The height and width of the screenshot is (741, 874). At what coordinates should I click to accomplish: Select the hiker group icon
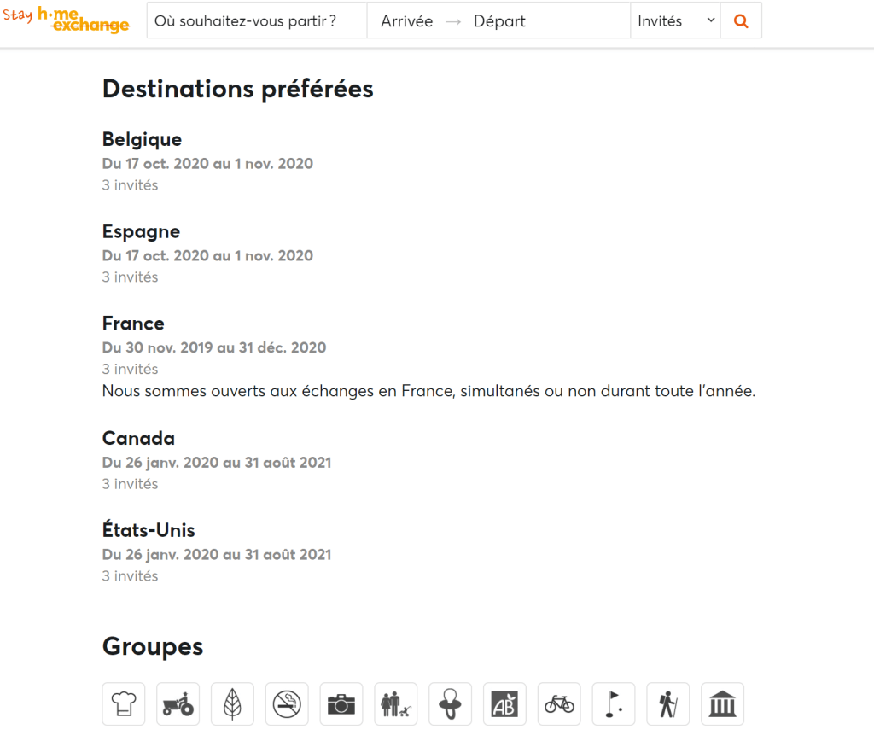(x=668, y=704)
